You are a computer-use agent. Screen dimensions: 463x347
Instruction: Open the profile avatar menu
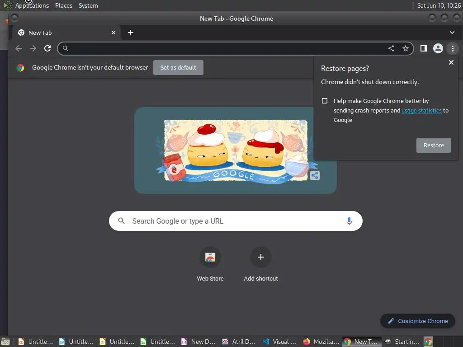coord(438,48)
